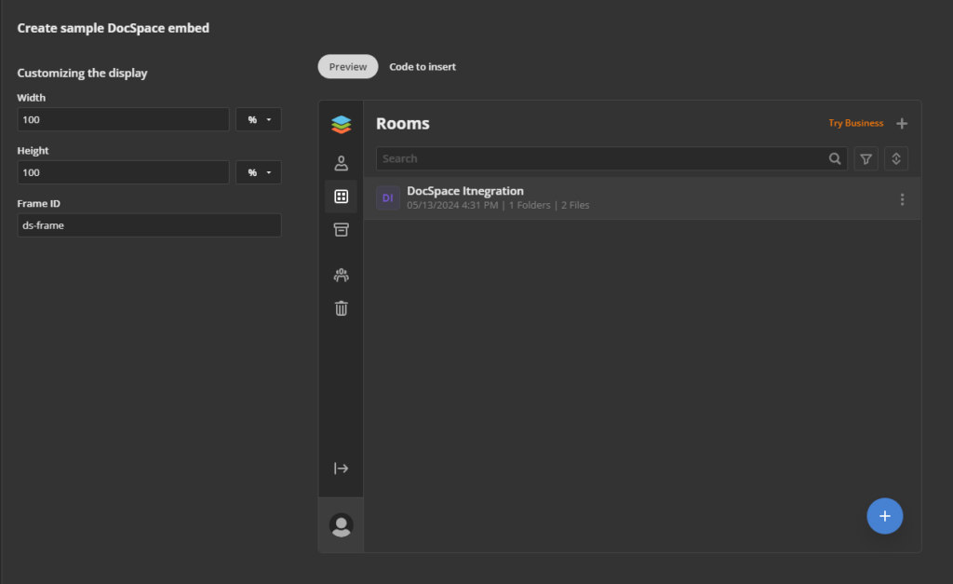Open the Trash bin in the sidebar

[341, 307]
